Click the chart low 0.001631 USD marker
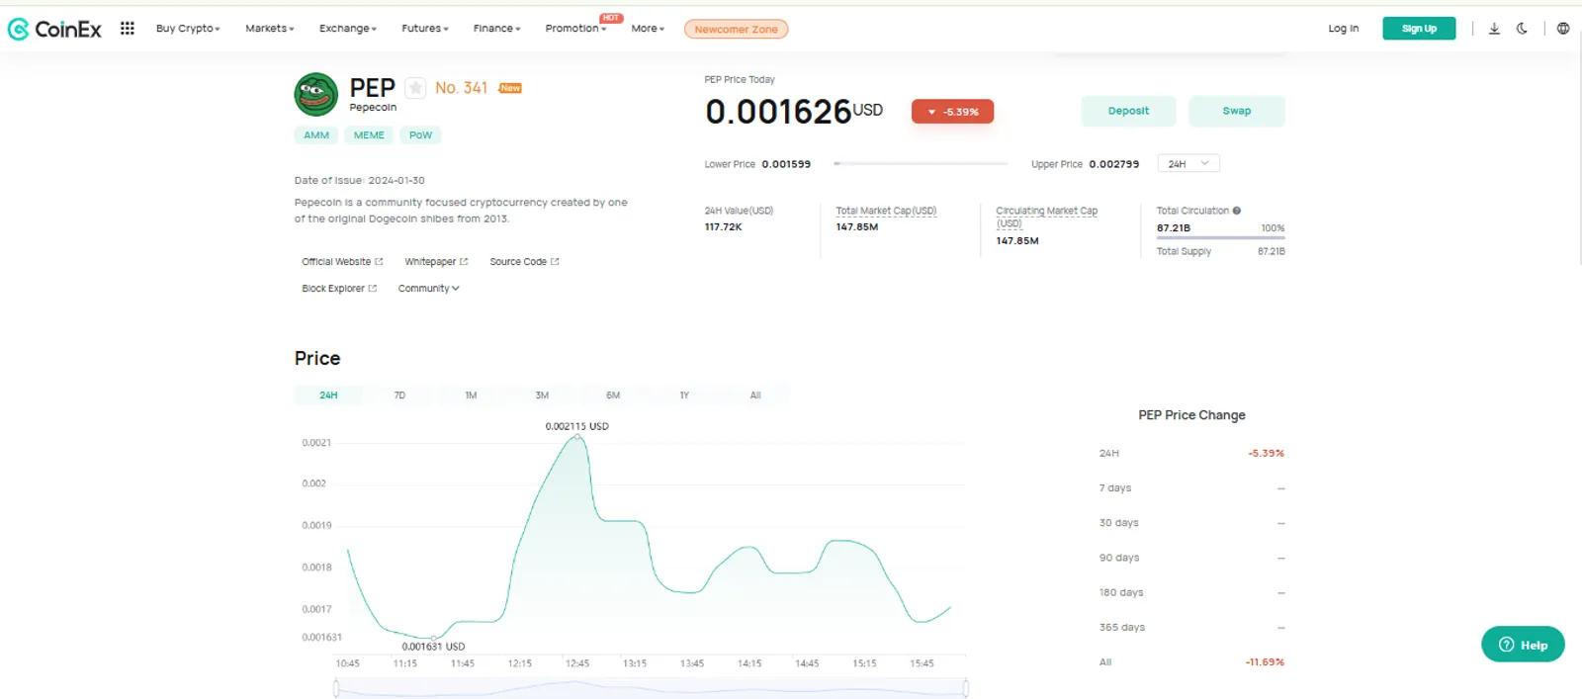The width and height of the screenshot is (1582, 699). pos(433,639)
